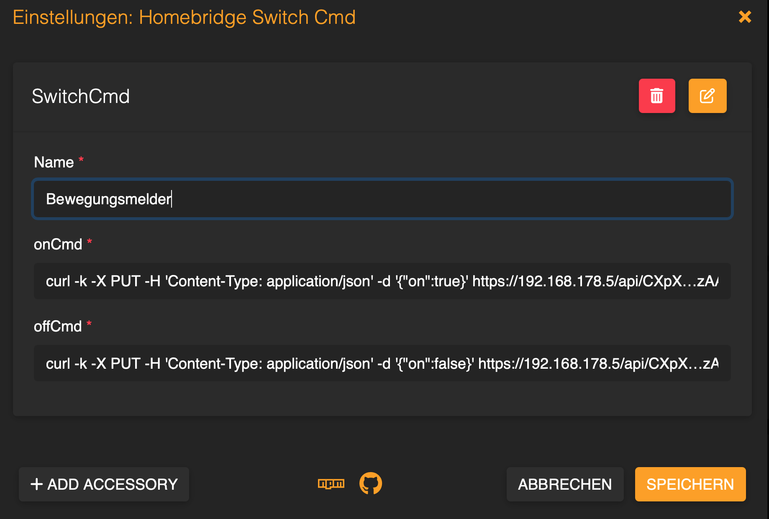769x519 pixels.
Task: Click the Einstellungen: Homebridge Switch Cmd title
Action: (184, 18)
